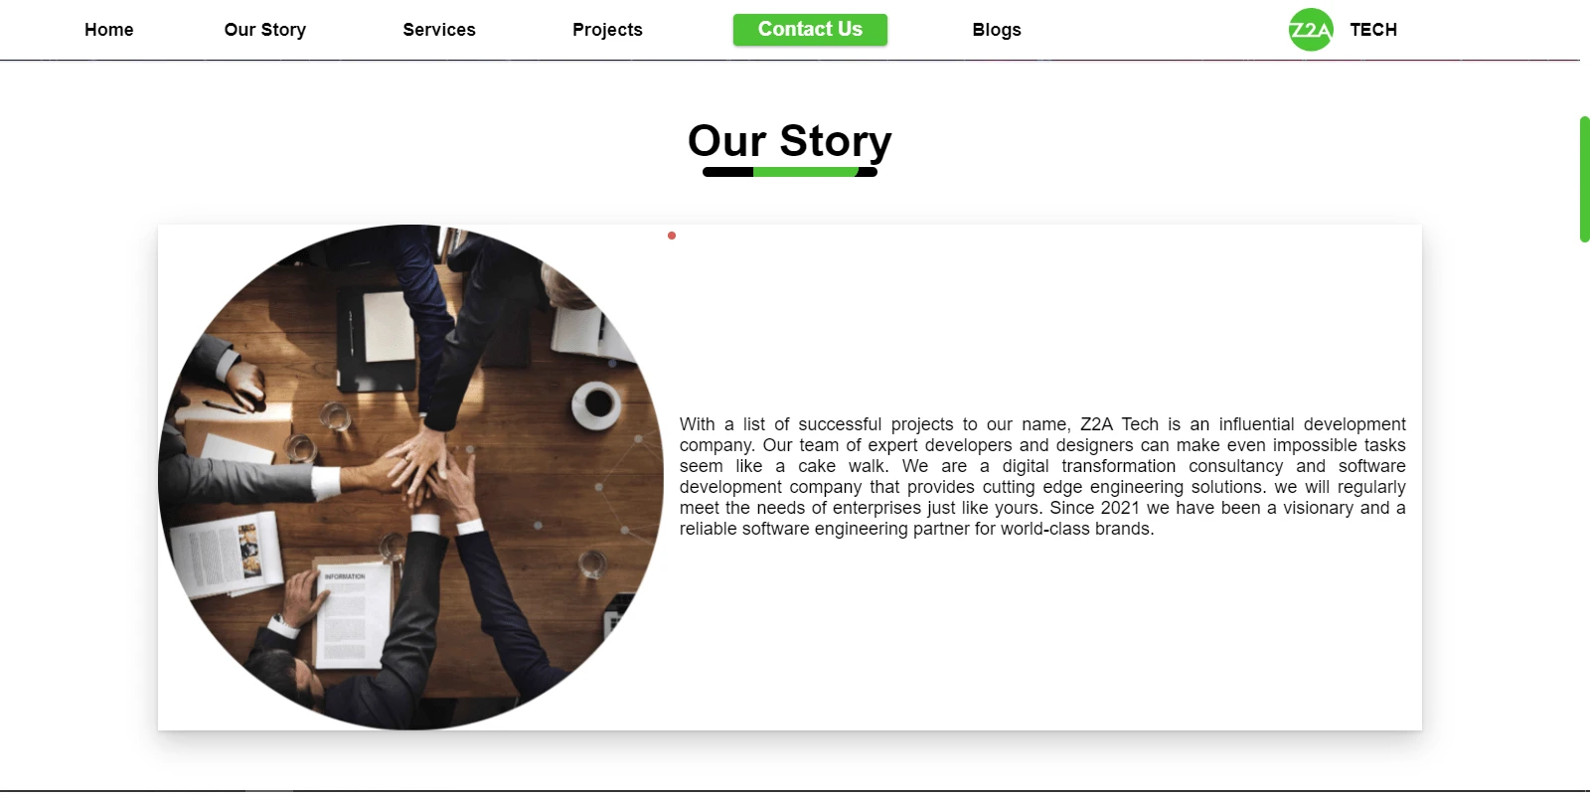Open the Blogs page link

click(997, 30)
